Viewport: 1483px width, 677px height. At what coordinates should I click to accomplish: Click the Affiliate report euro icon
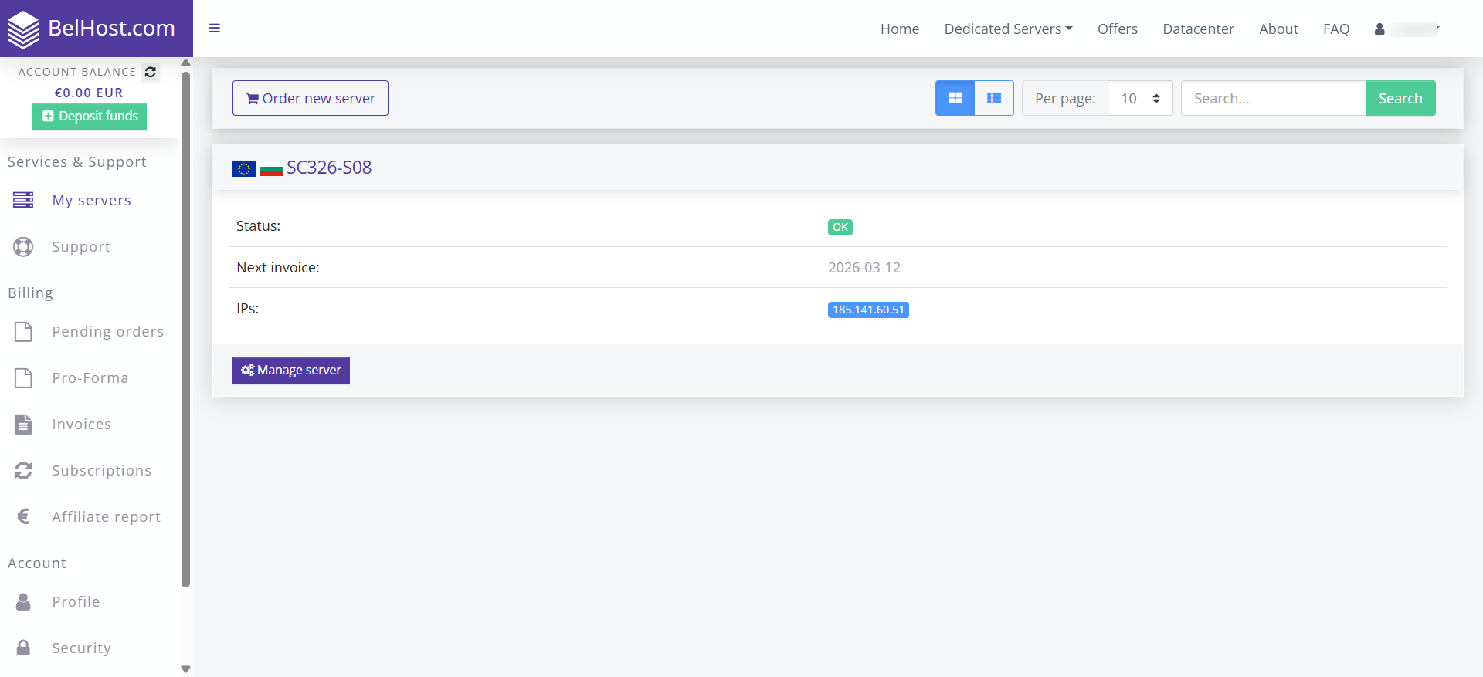pyautogui.click(x=23, y=516)
